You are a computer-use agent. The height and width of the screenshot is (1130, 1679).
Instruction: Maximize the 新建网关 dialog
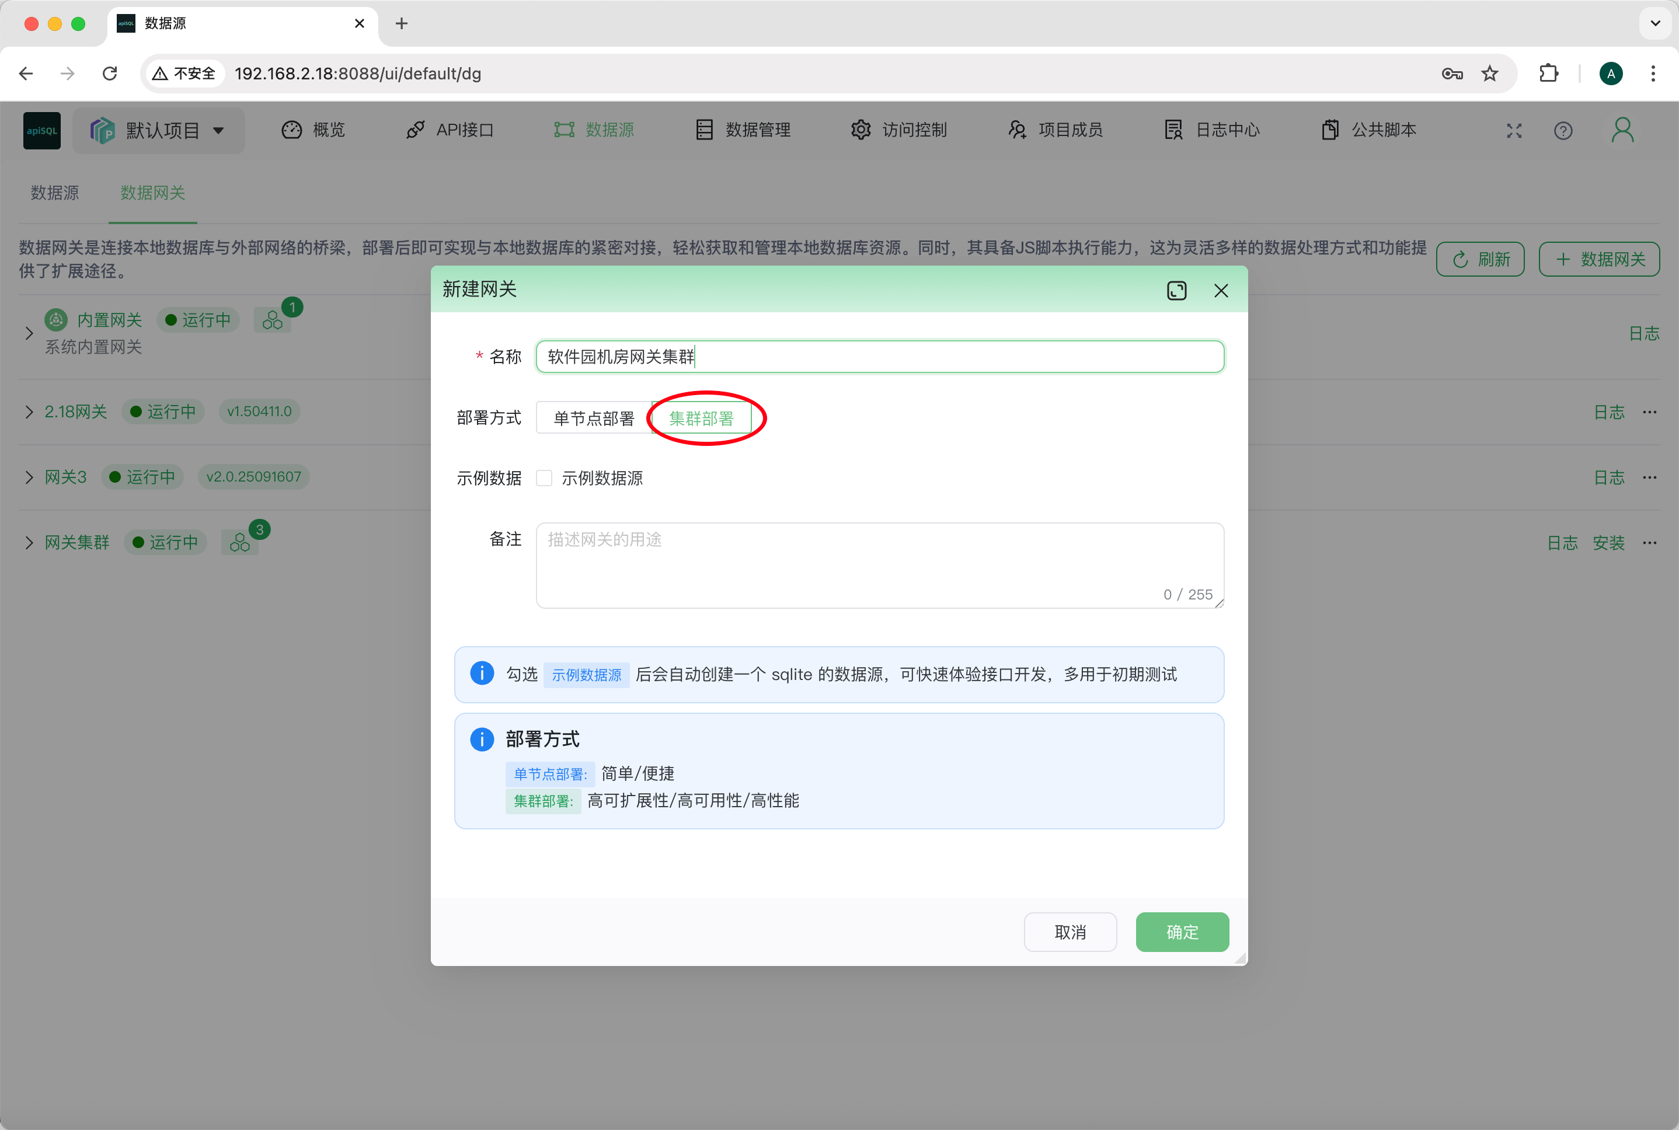(x=1176, y=291)
